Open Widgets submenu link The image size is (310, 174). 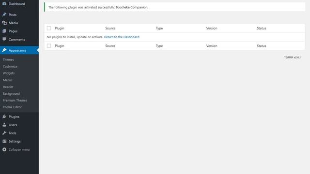pos(9,73)
